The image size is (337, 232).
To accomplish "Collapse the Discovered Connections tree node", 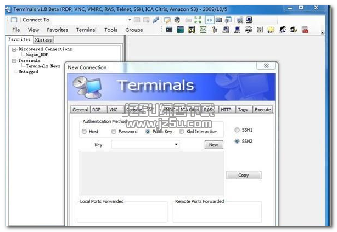I will click(14, 49).
